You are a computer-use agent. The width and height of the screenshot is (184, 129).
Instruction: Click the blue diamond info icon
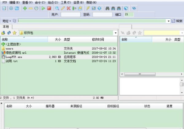99,8
